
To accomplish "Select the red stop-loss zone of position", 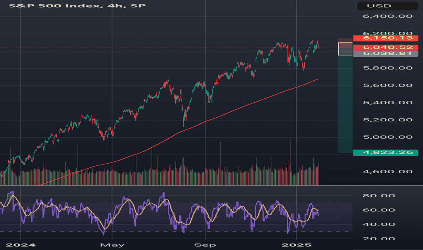I will (345, 40).
